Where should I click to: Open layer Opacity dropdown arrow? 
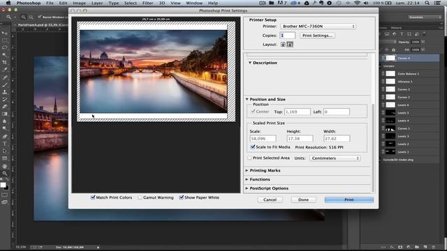(423, 42)
